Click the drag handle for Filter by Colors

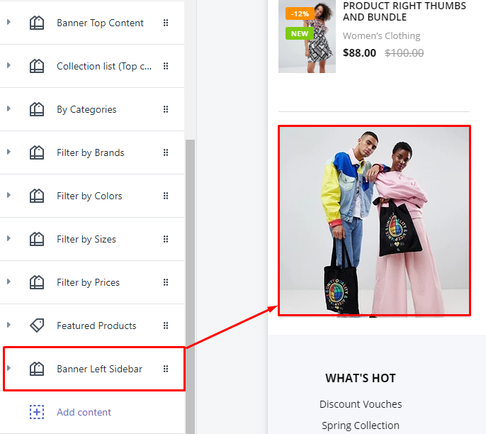[166, 196]
